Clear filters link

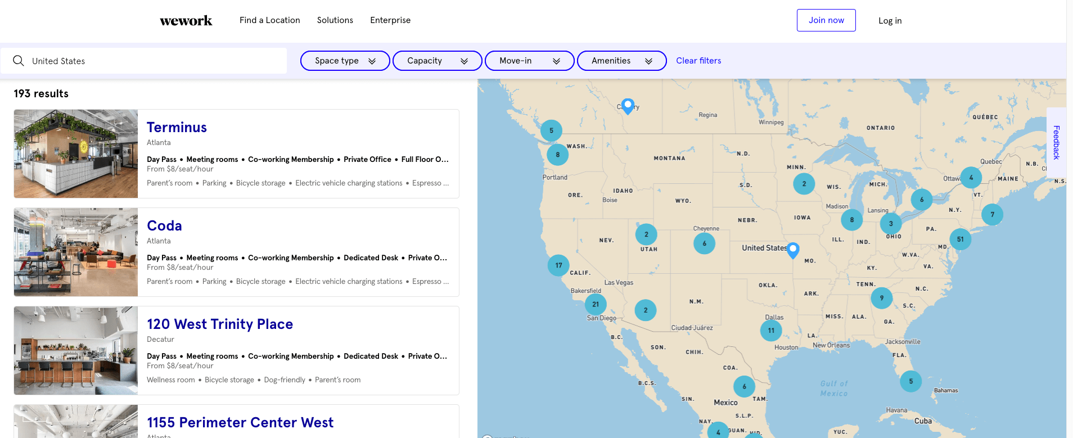click(x=698, y=61)
